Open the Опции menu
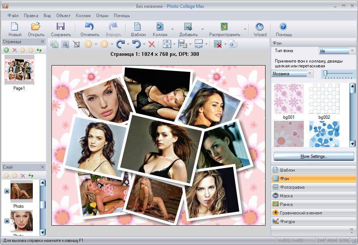The height and width of the screenshot is (245, 358). pos(102,16)
